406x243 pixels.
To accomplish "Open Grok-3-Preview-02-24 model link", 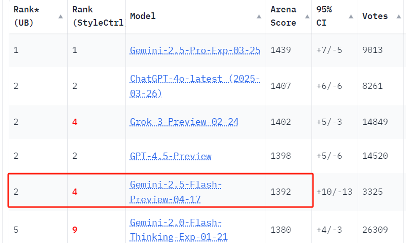I will tap(184, 122).
